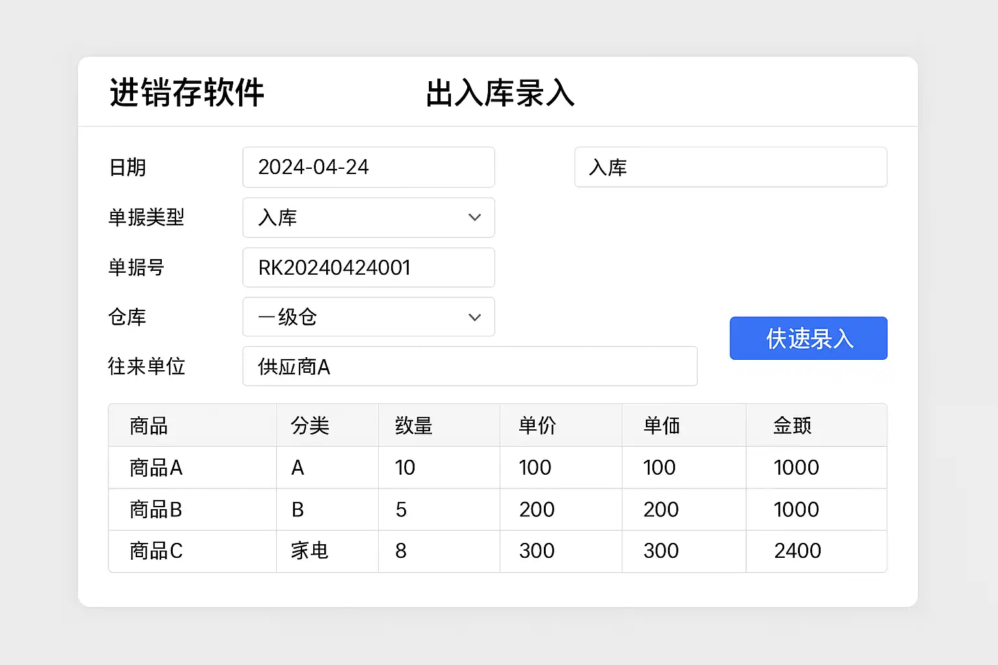The width and height of the screenshot is (998, 665).
Task: Click the 往来单位 field containing 供应商A
Action: click(469, 366)
